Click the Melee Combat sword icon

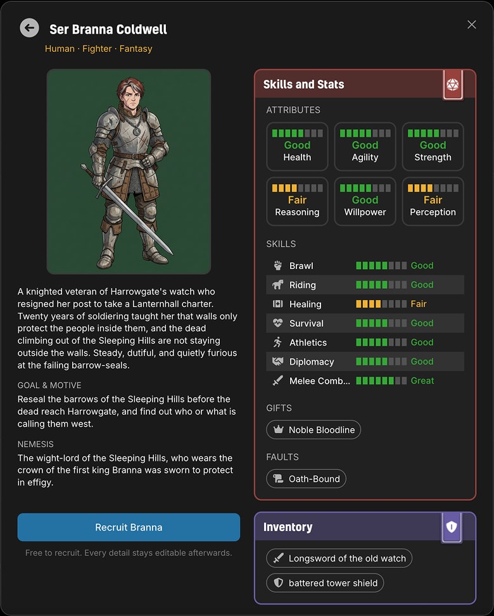click(x=278, y=380)
